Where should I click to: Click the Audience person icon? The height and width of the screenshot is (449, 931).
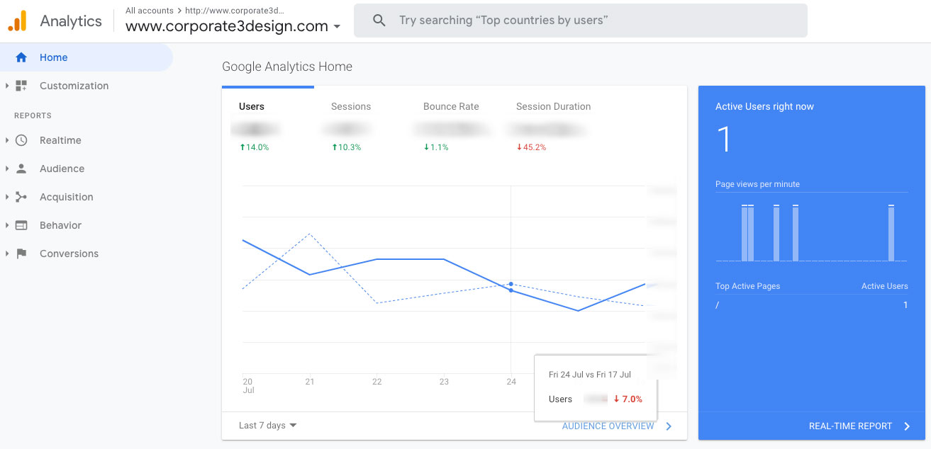tap(22, 169)
